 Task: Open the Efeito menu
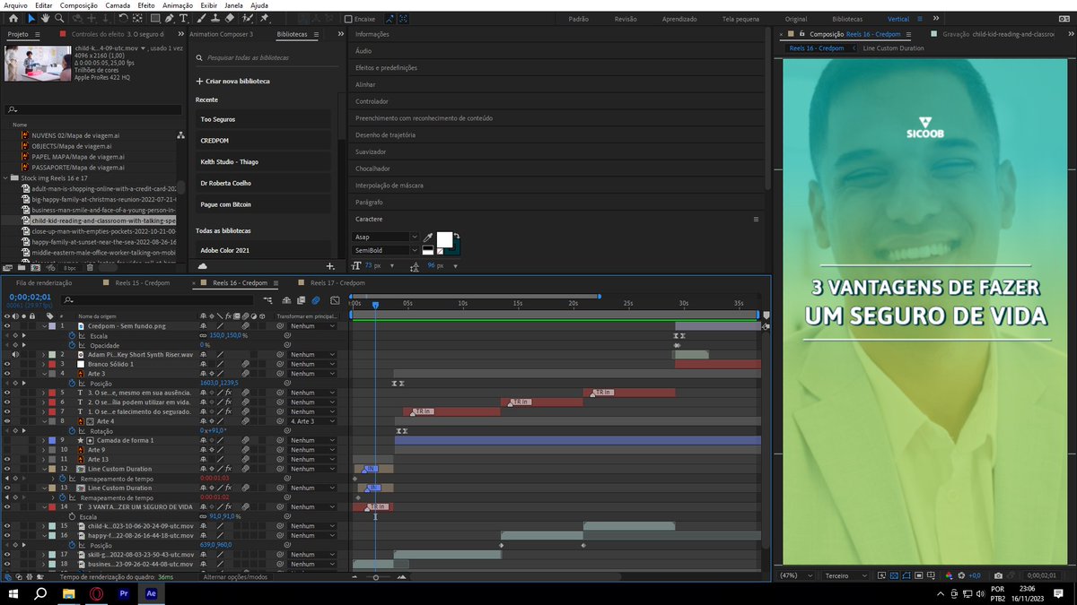pyautogui.click(x=146, y=5)
